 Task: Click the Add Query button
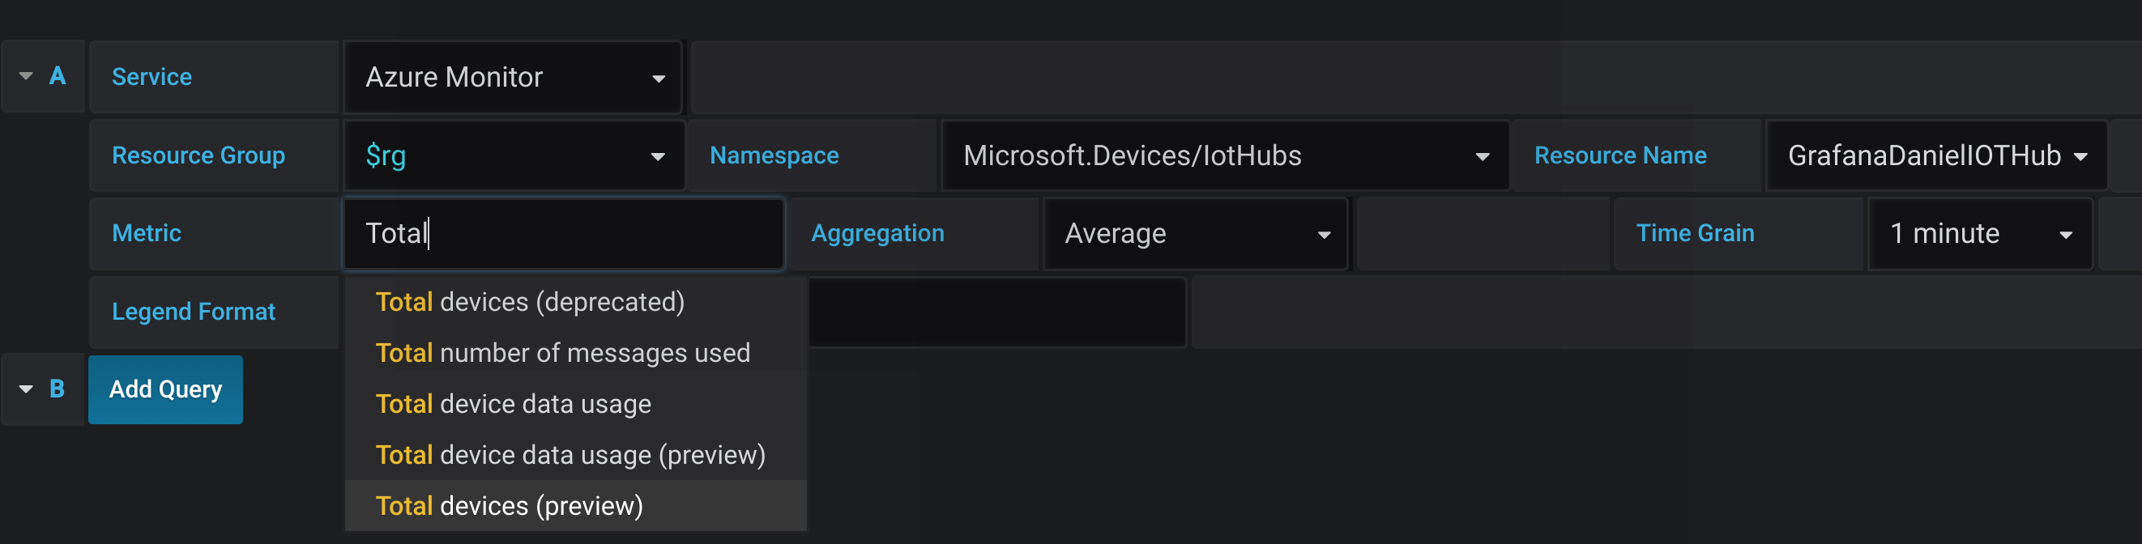pos(165,389)
